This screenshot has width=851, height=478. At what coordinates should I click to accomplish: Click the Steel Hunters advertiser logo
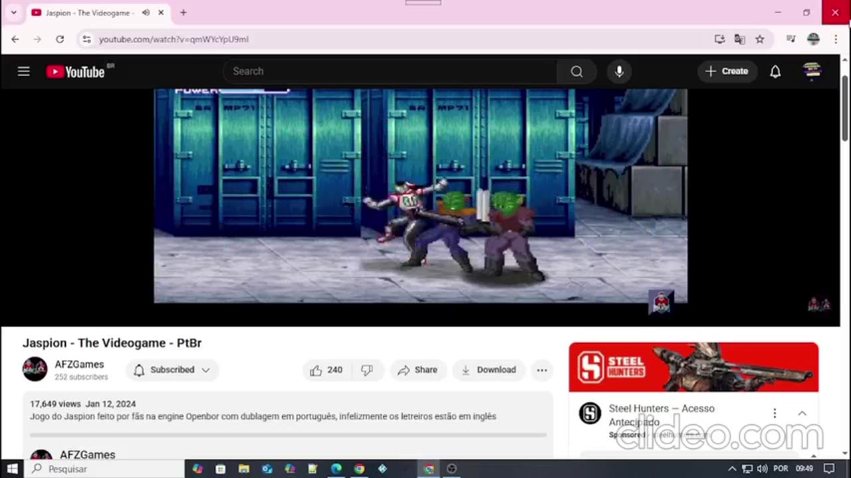coord(590,413)
